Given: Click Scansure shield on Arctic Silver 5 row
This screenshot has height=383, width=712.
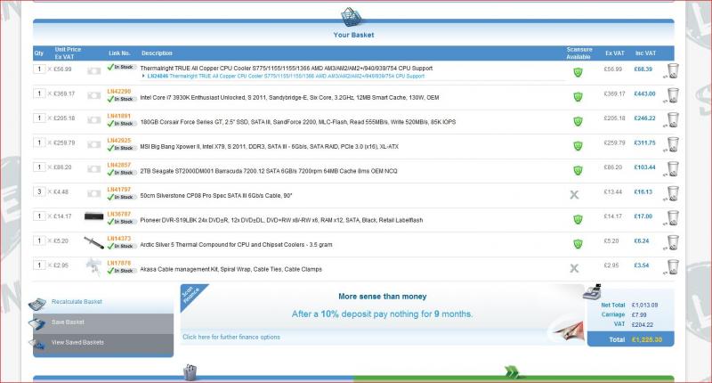Looking at the screenshot, I should [x=578, y=243].
